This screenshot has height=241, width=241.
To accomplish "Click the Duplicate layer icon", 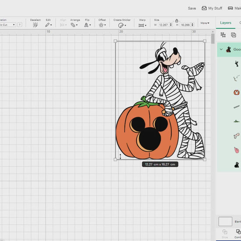I will 234,35.
